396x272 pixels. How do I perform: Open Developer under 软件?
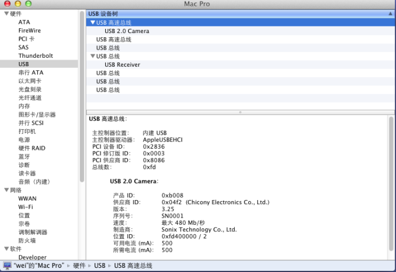pos(33,257)
